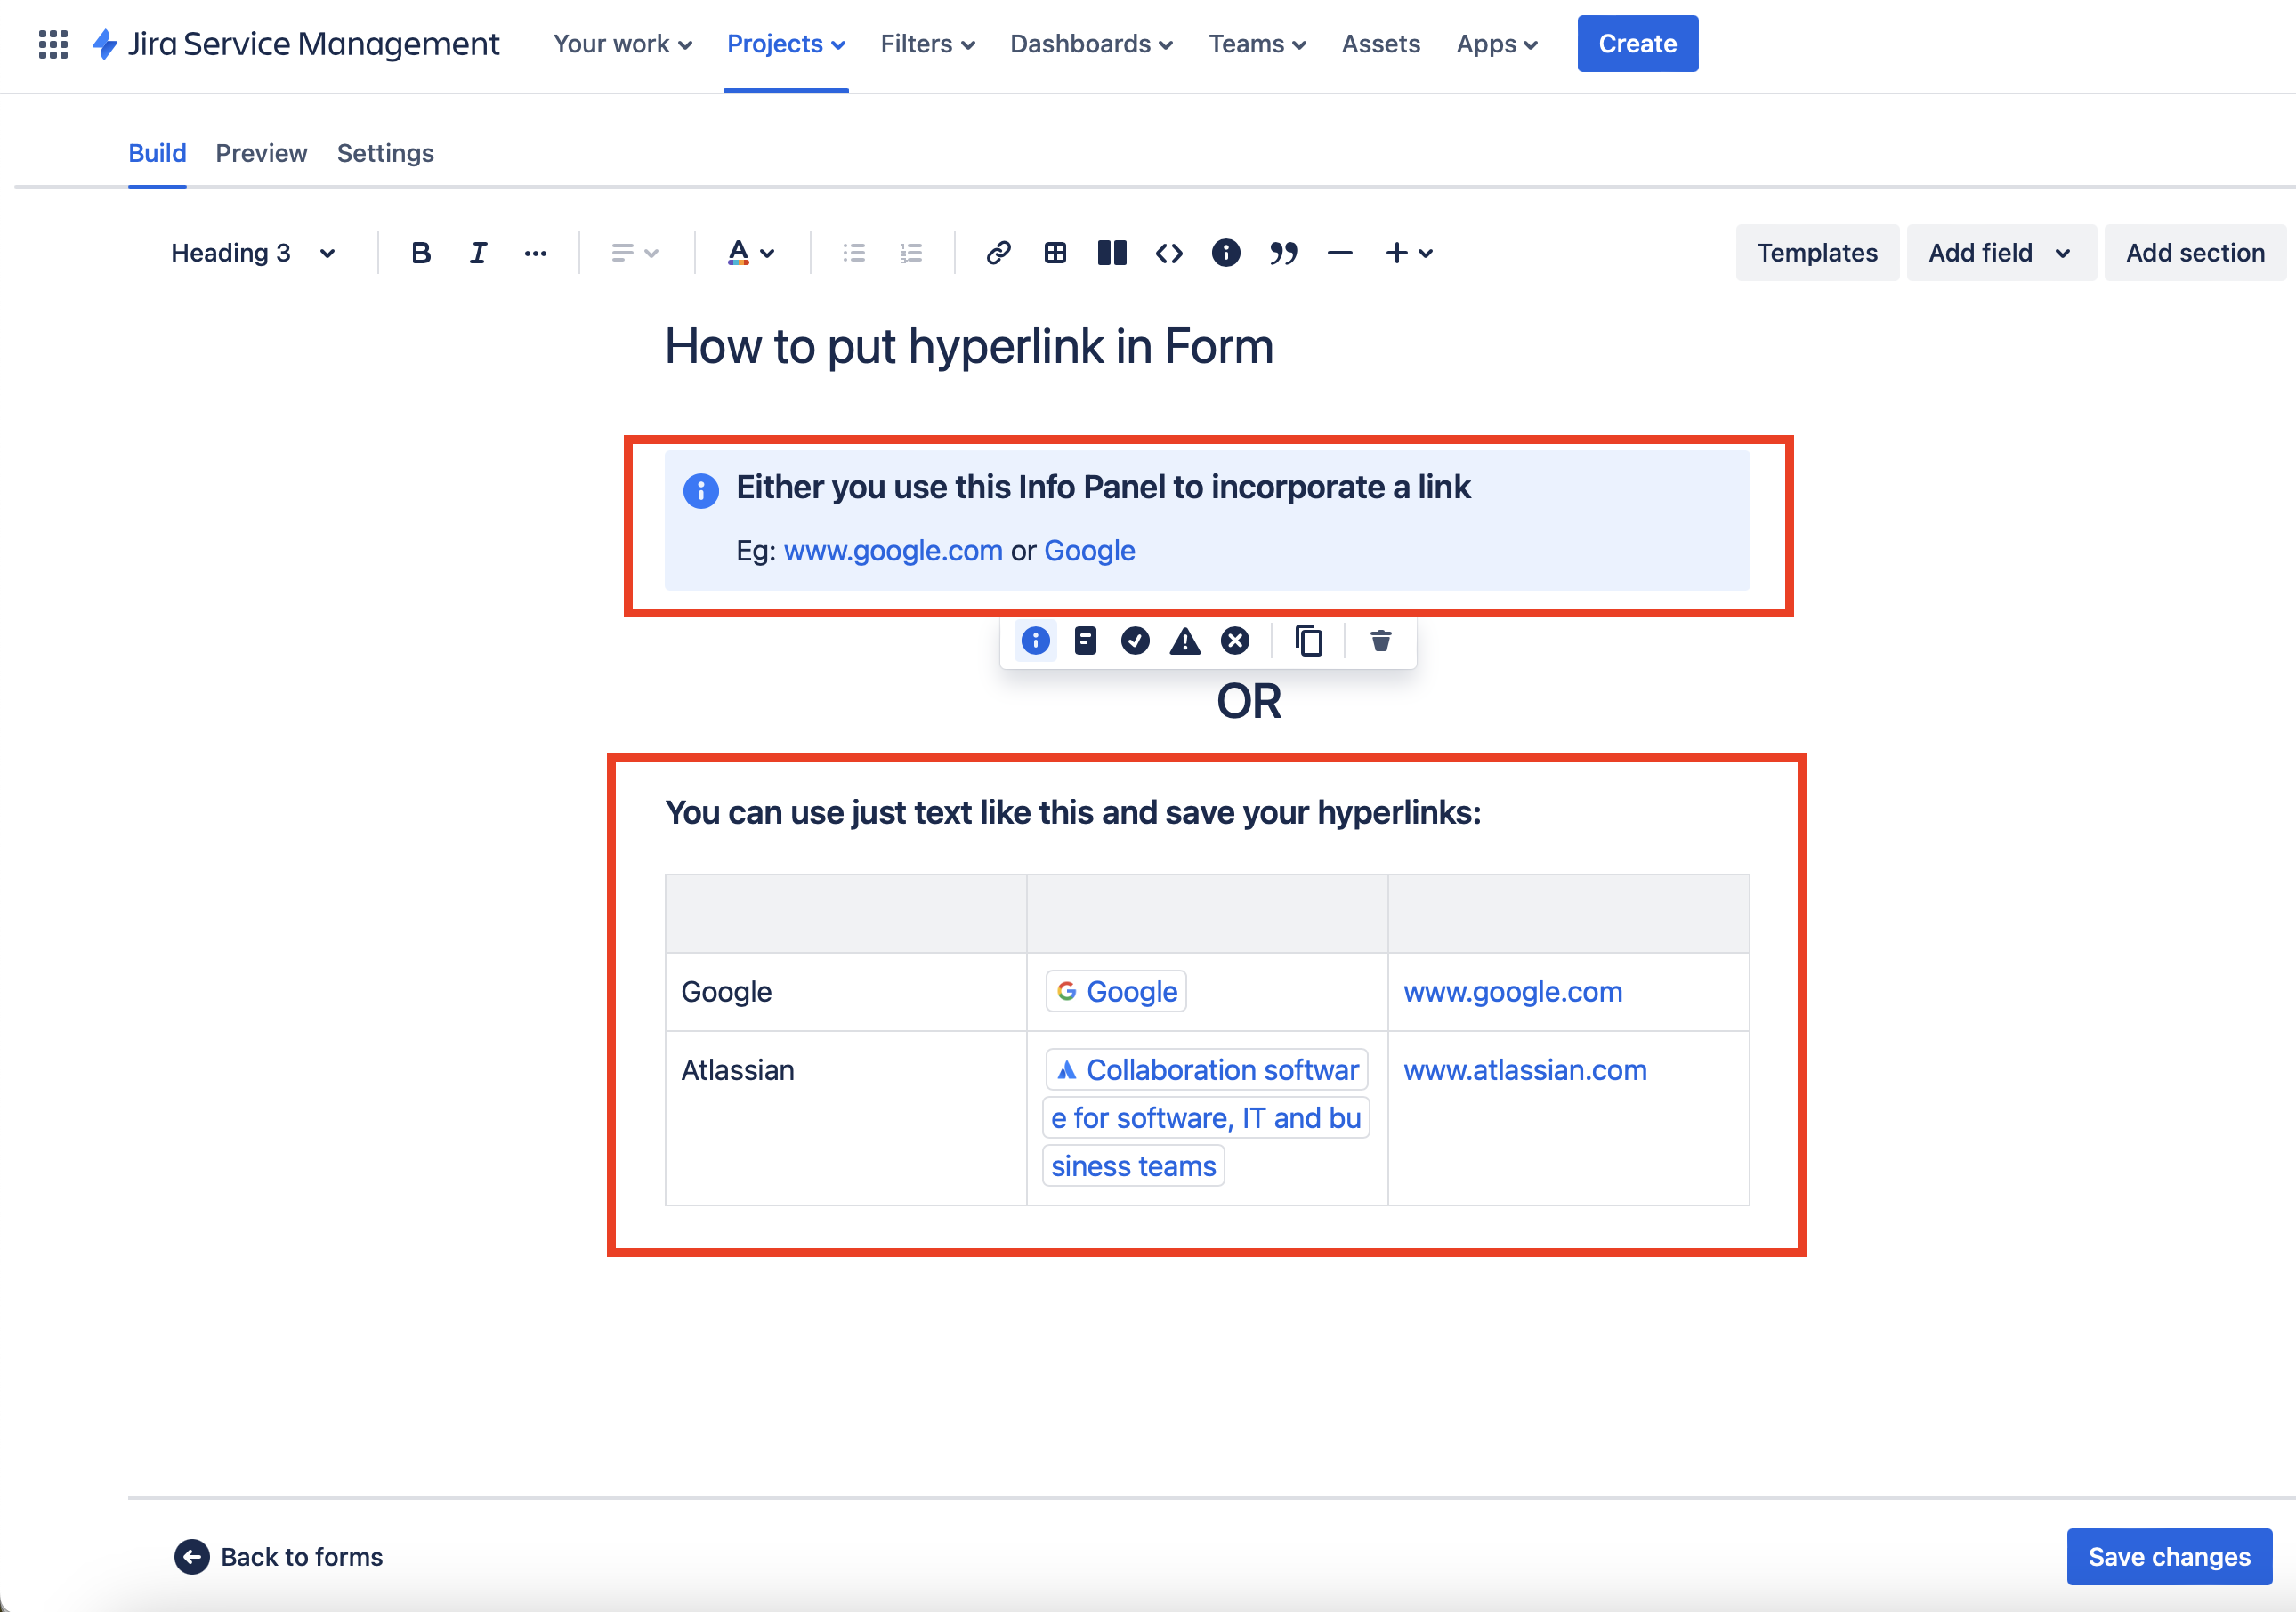Toggle bold formatting
This screenshot has width=2296, height=1612.
(x=421, y=252)
